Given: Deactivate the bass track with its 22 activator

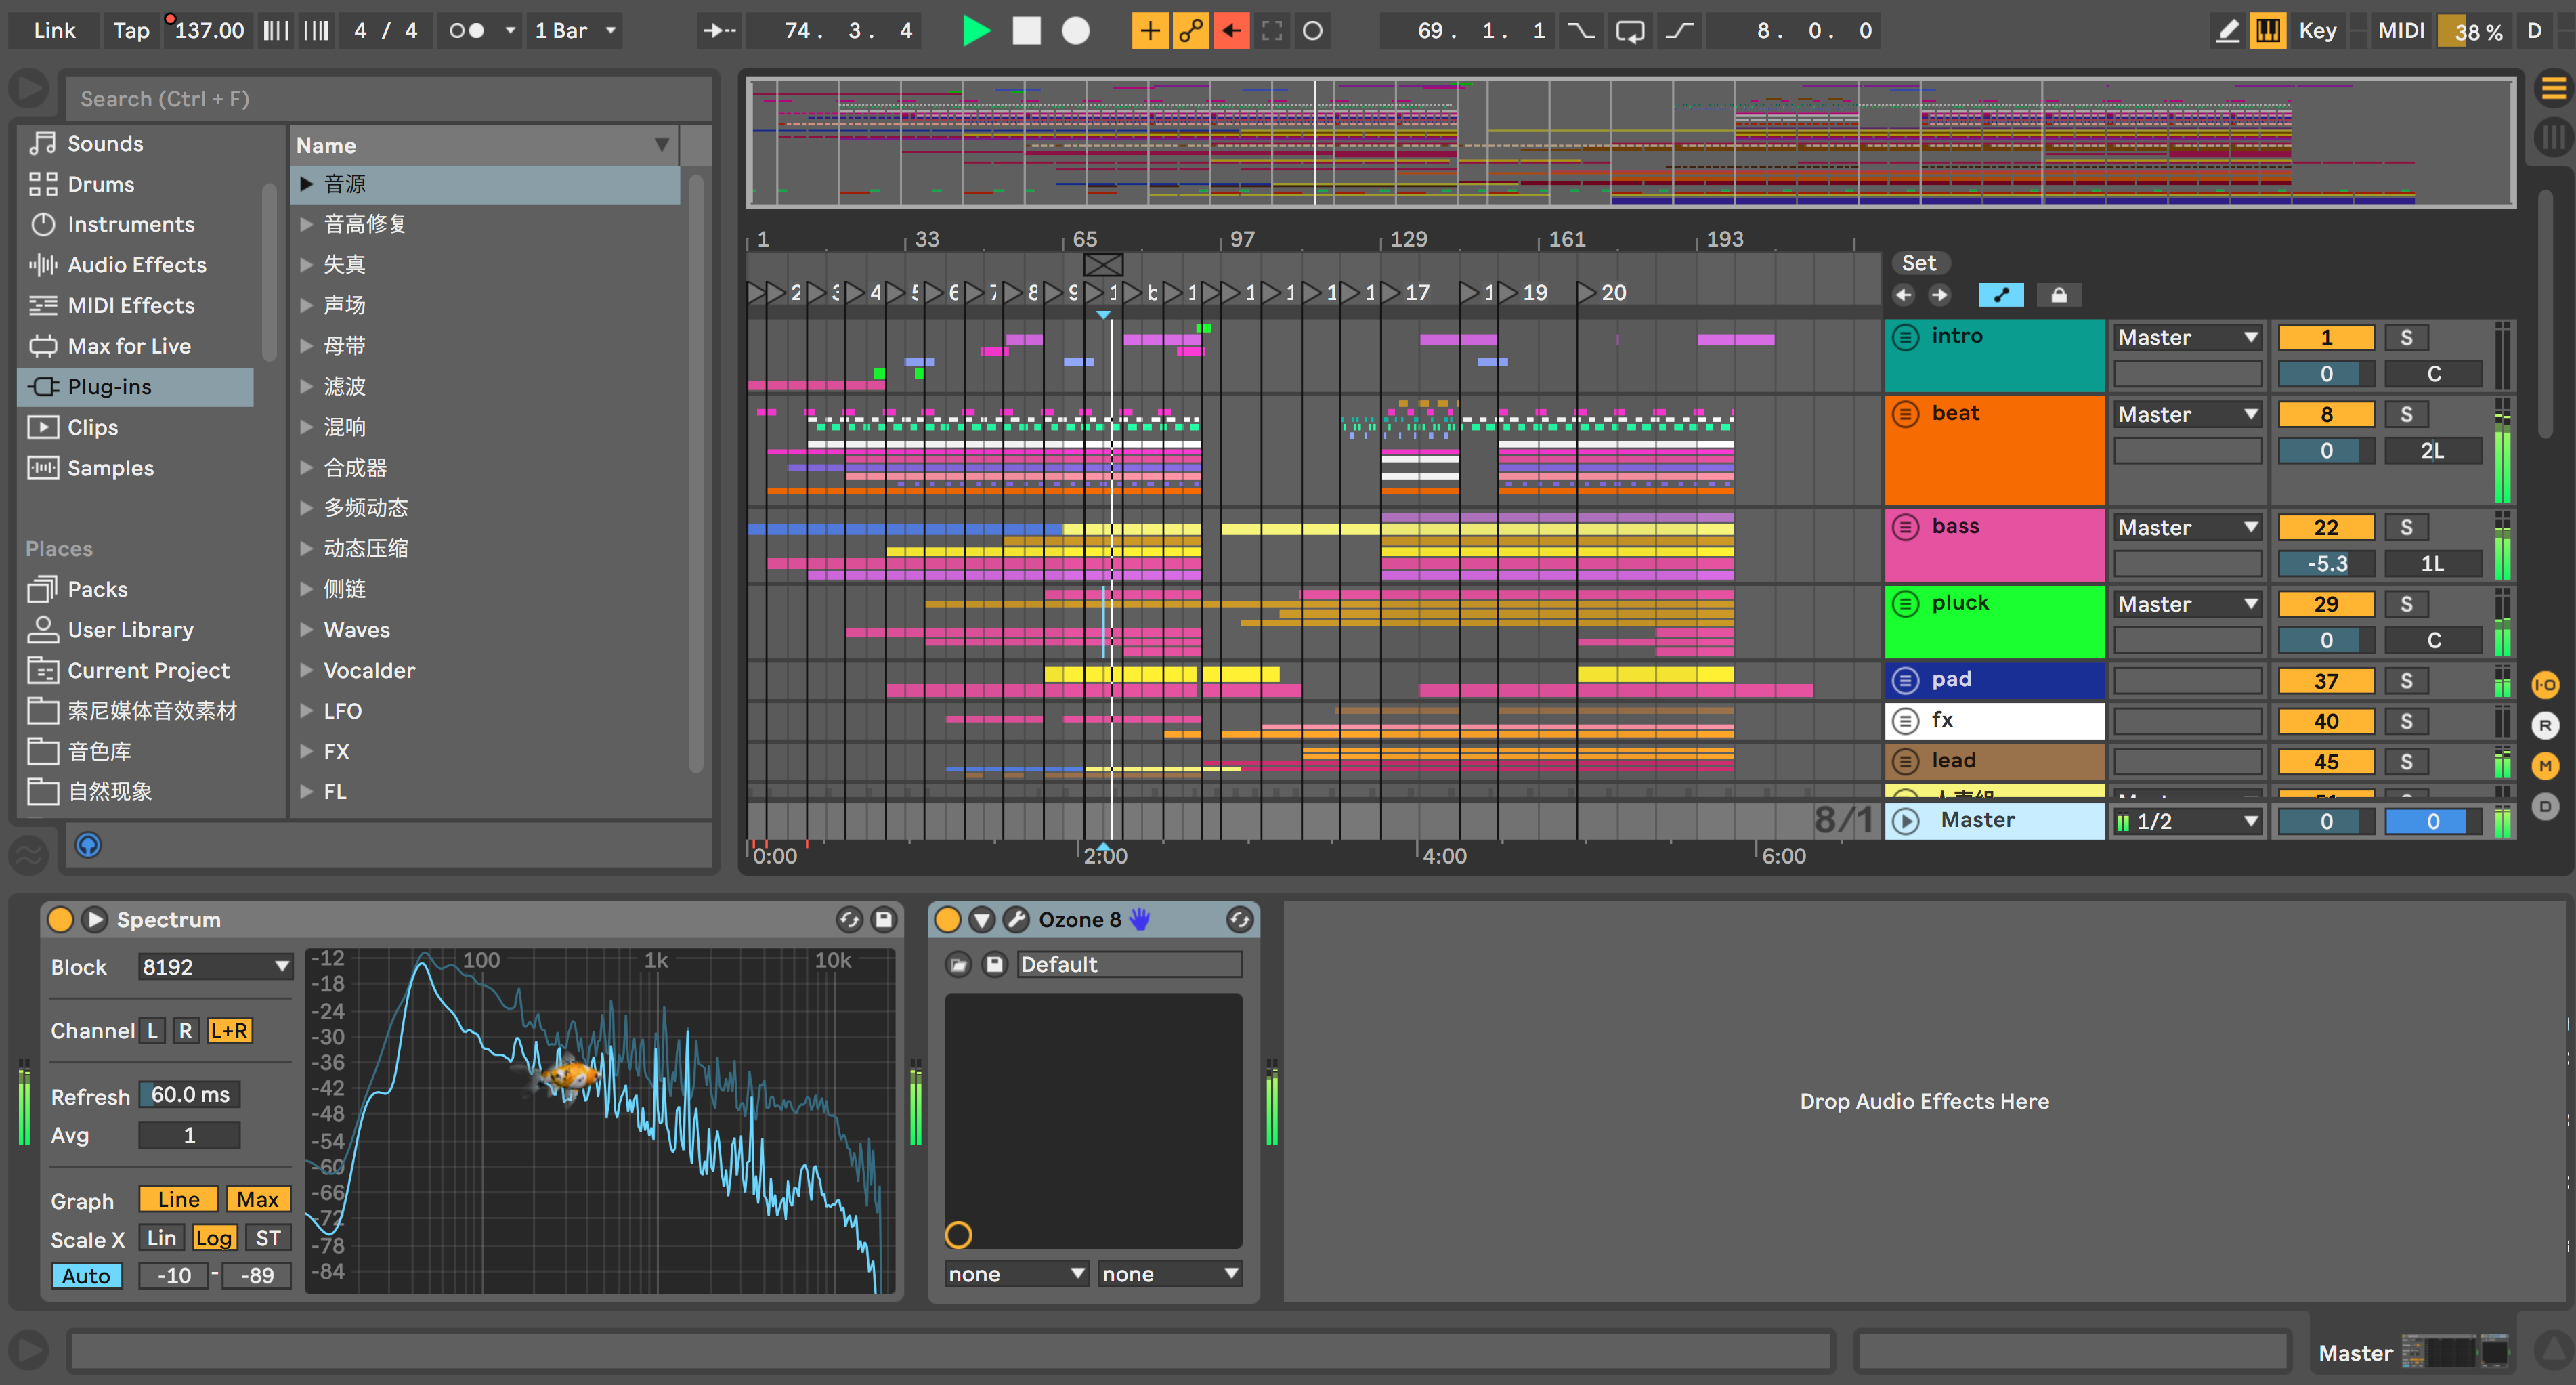Looking at the screenshot, I should 2326,527.
